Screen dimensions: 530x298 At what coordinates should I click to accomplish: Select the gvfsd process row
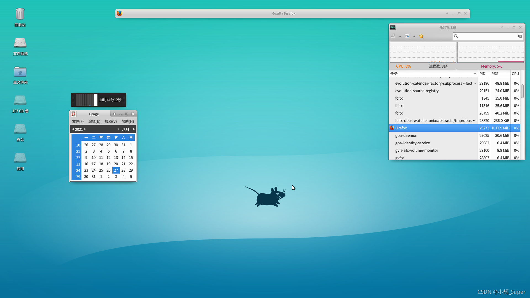455,157
